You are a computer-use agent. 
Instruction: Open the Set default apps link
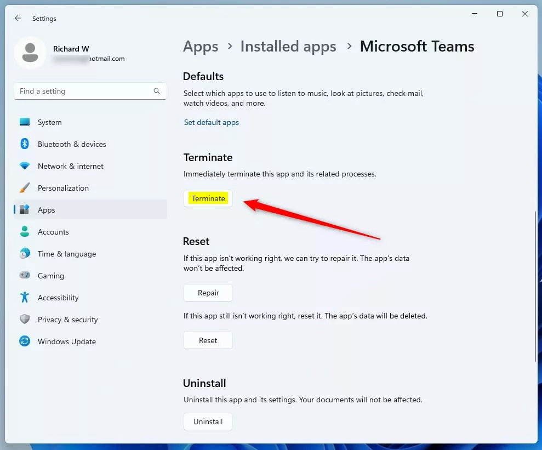[x=211, y=122]
